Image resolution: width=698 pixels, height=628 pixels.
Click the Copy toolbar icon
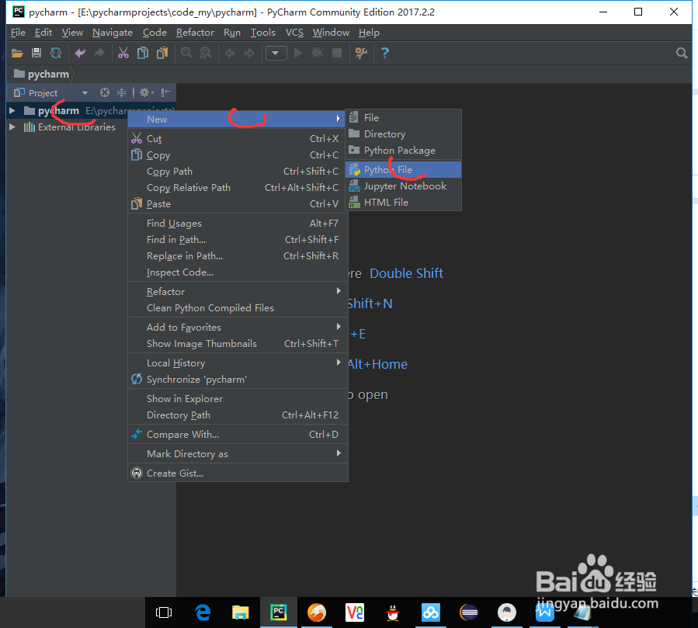[143, 54]
